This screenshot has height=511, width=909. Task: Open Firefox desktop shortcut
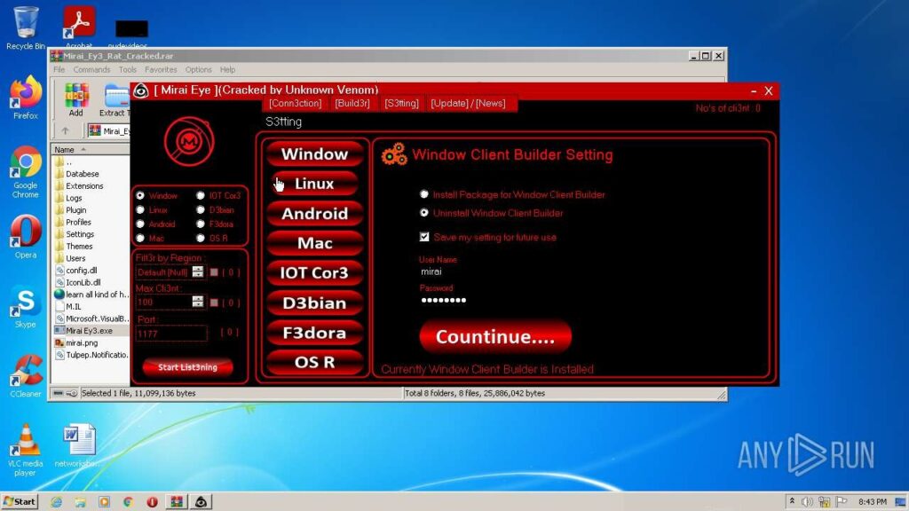[26, 98]
